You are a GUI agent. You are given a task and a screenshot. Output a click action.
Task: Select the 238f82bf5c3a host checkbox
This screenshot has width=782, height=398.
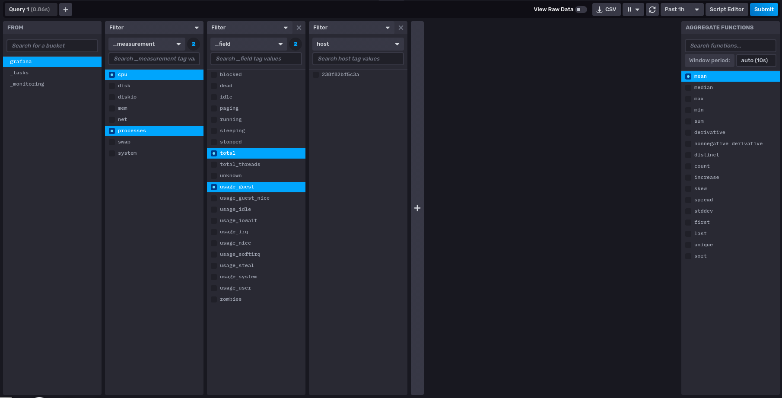click(316, 75)
